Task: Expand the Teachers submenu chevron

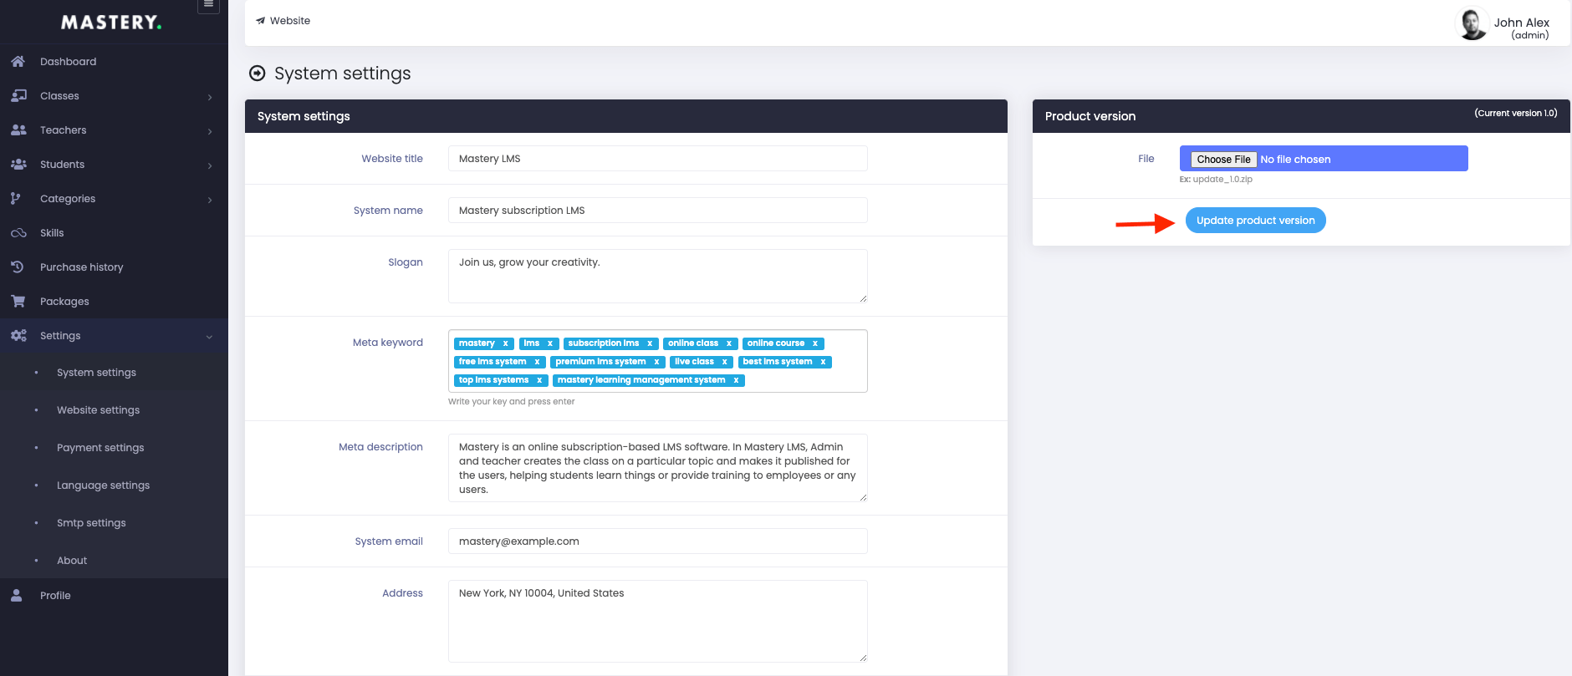Action: pos(210,131)
